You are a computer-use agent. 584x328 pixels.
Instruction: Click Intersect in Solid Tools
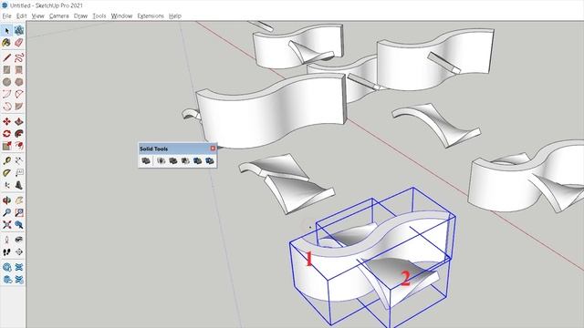[x=161, y=160]
